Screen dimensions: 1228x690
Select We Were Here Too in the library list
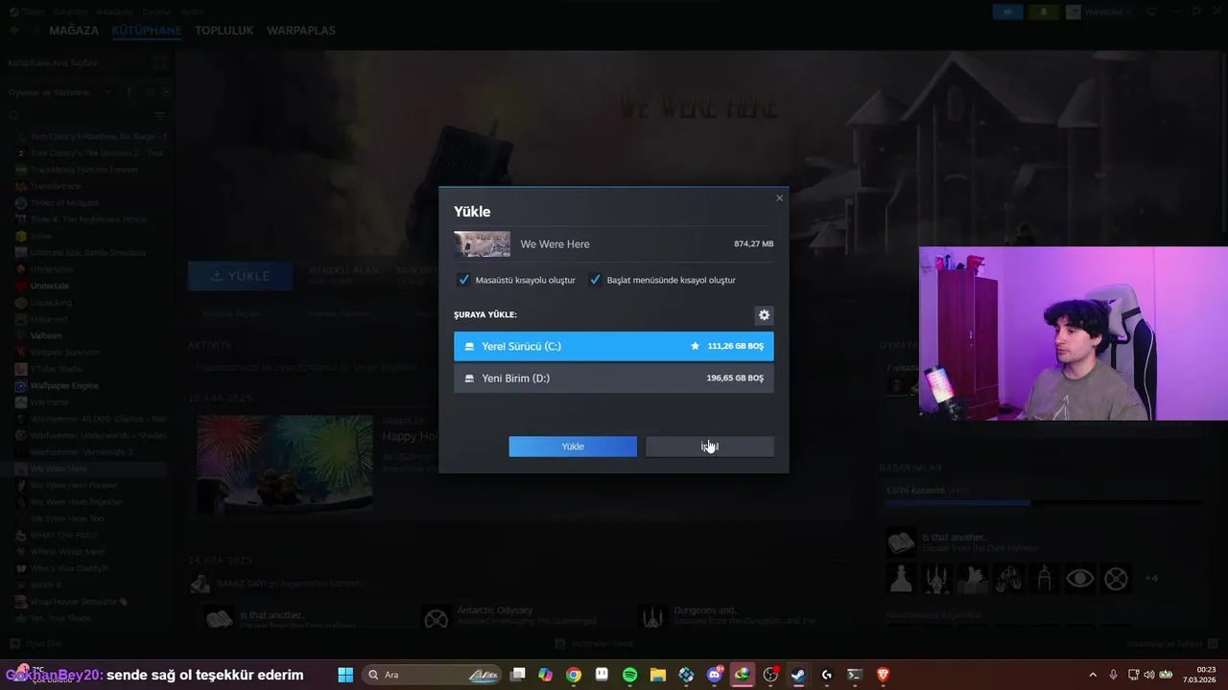point(67,518)
